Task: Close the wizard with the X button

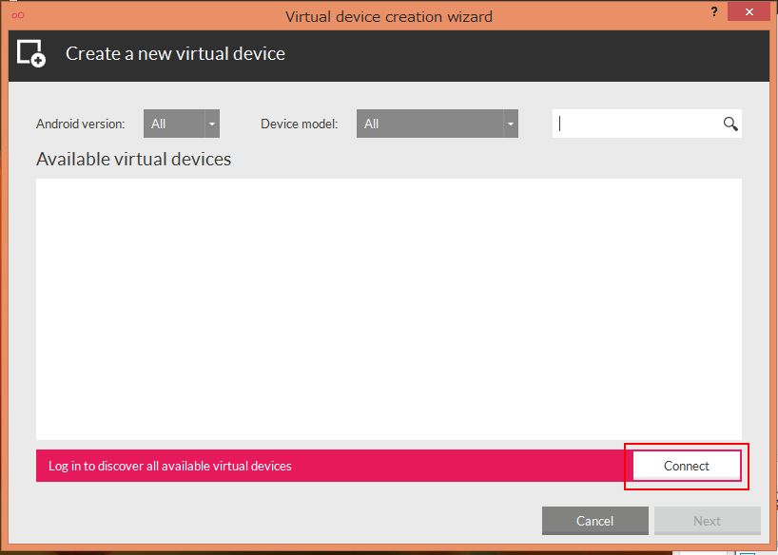Action: click(749, 12)
